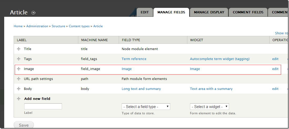Open the Select a widget dropdown
This screenshot has height=129, width=289.
click(x=209, y=107)
